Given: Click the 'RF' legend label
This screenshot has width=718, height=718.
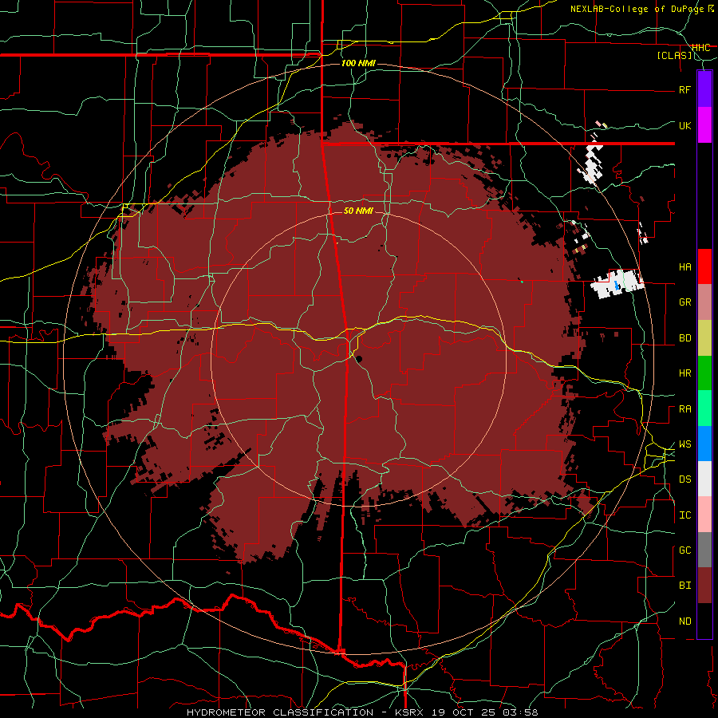Looking at the screenshot, I should click(685, 89).
